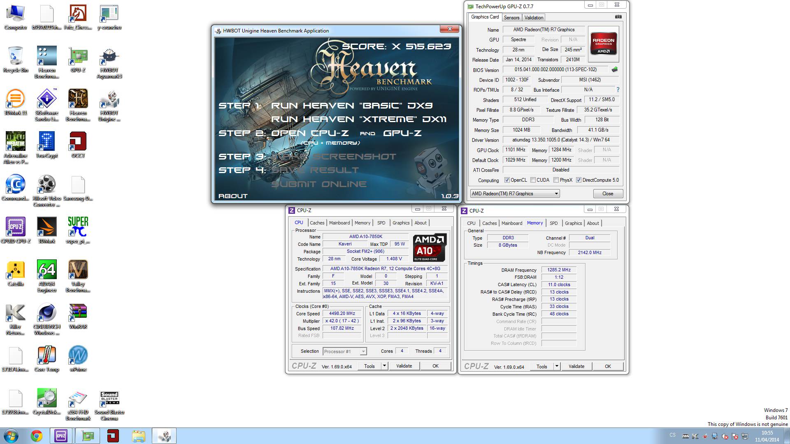Open File Explorer from the taskbar
This screenshot has width=790, height=444.
click(x=139, y=436)
